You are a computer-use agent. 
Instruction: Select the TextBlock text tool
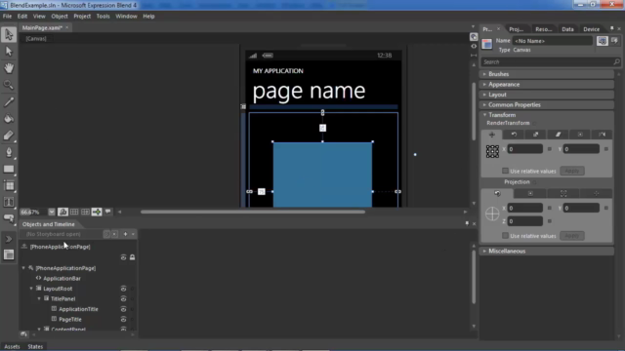tap(9, 202)
